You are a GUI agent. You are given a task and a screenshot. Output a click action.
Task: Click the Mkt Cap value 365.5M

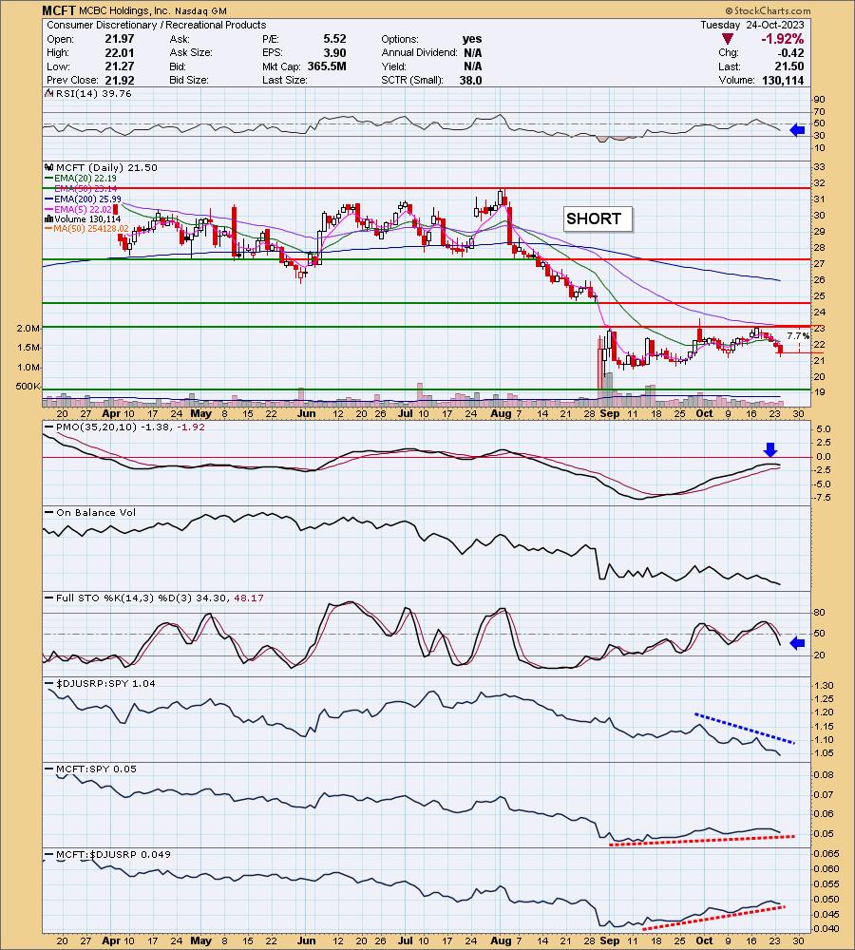pos(327,66)
